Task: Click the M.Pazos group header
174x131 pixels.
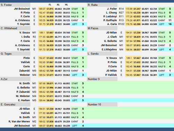Action: [102, 28]
